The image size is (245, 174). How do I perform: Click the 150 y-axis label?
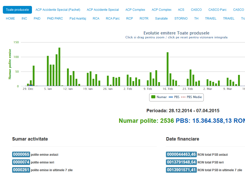pyautogui.click(x=16, y=42)
